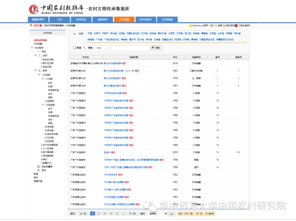Select 文书档案 in the left tree
The width and height of the screenshot is (296, 221).
click(38, 44)
